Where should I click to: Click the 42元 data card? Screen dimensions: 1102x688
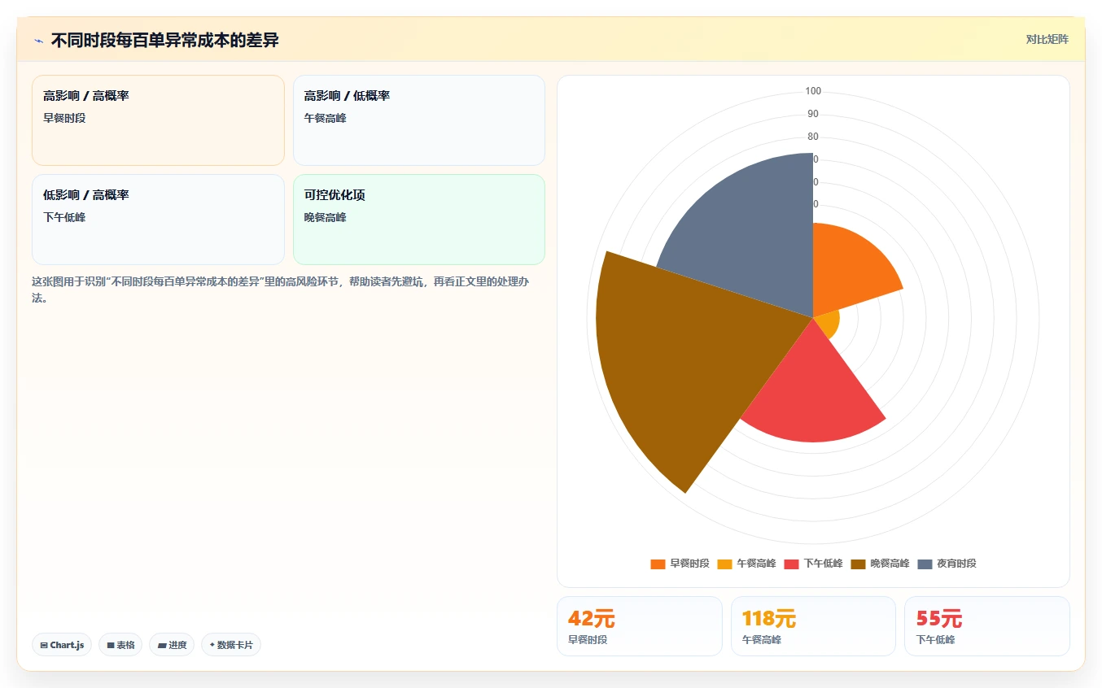(639, 626)
